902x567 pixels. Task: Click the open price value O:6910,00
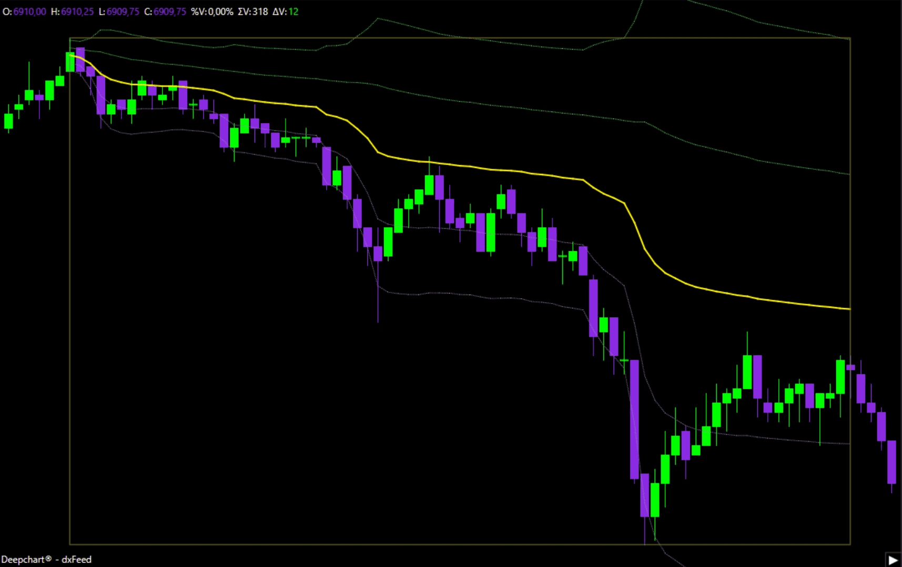(x=24, y=12)
